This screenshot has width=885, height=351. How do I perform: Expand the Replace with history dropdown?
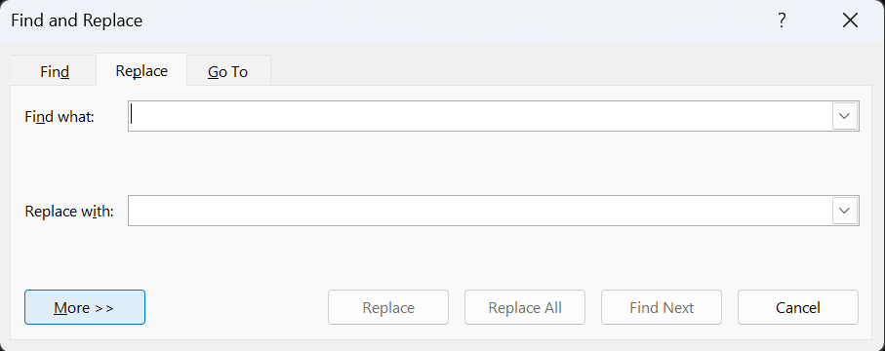(844, 211)
